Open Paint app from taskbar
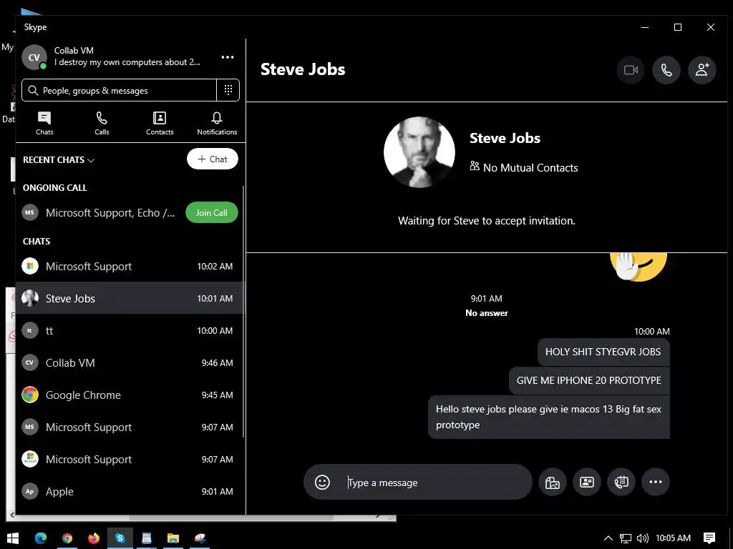733x549 pixels. [200, 538]
